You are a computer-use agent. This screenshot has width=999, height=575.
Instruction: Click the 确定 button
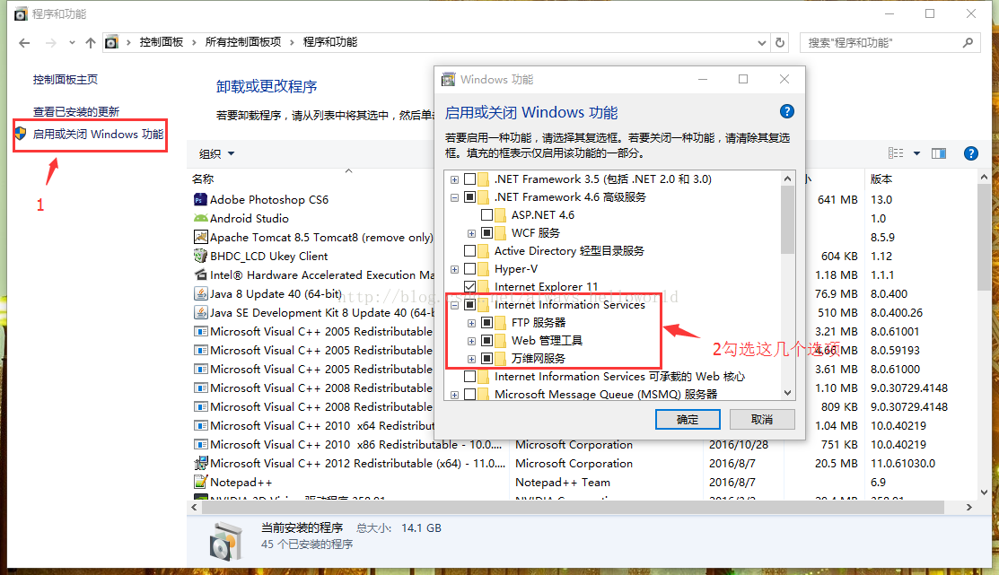(688, 420)
